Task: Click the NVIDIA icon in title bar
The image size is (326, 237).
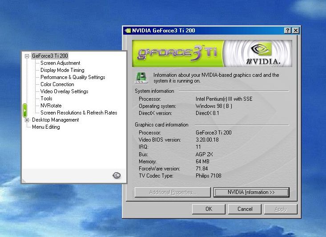Action: [128, 31]
